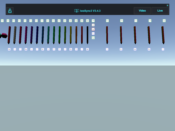Viewport: 175px width, 131px height.
Task: Click the green-bordered button above the teal pen
Action: (48, 20)
